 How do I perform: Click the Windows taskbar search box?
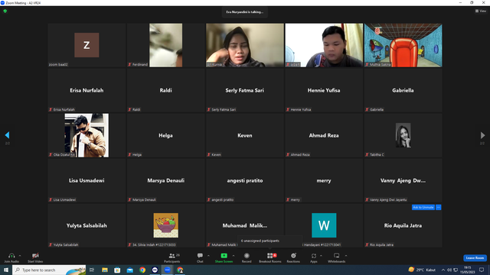click(x=49, y=270)
